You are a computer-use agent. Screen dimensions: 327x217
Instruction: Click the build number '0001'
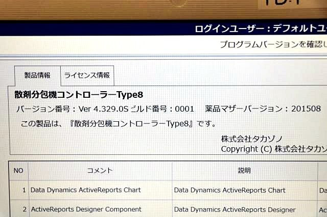tap(184, 108)
